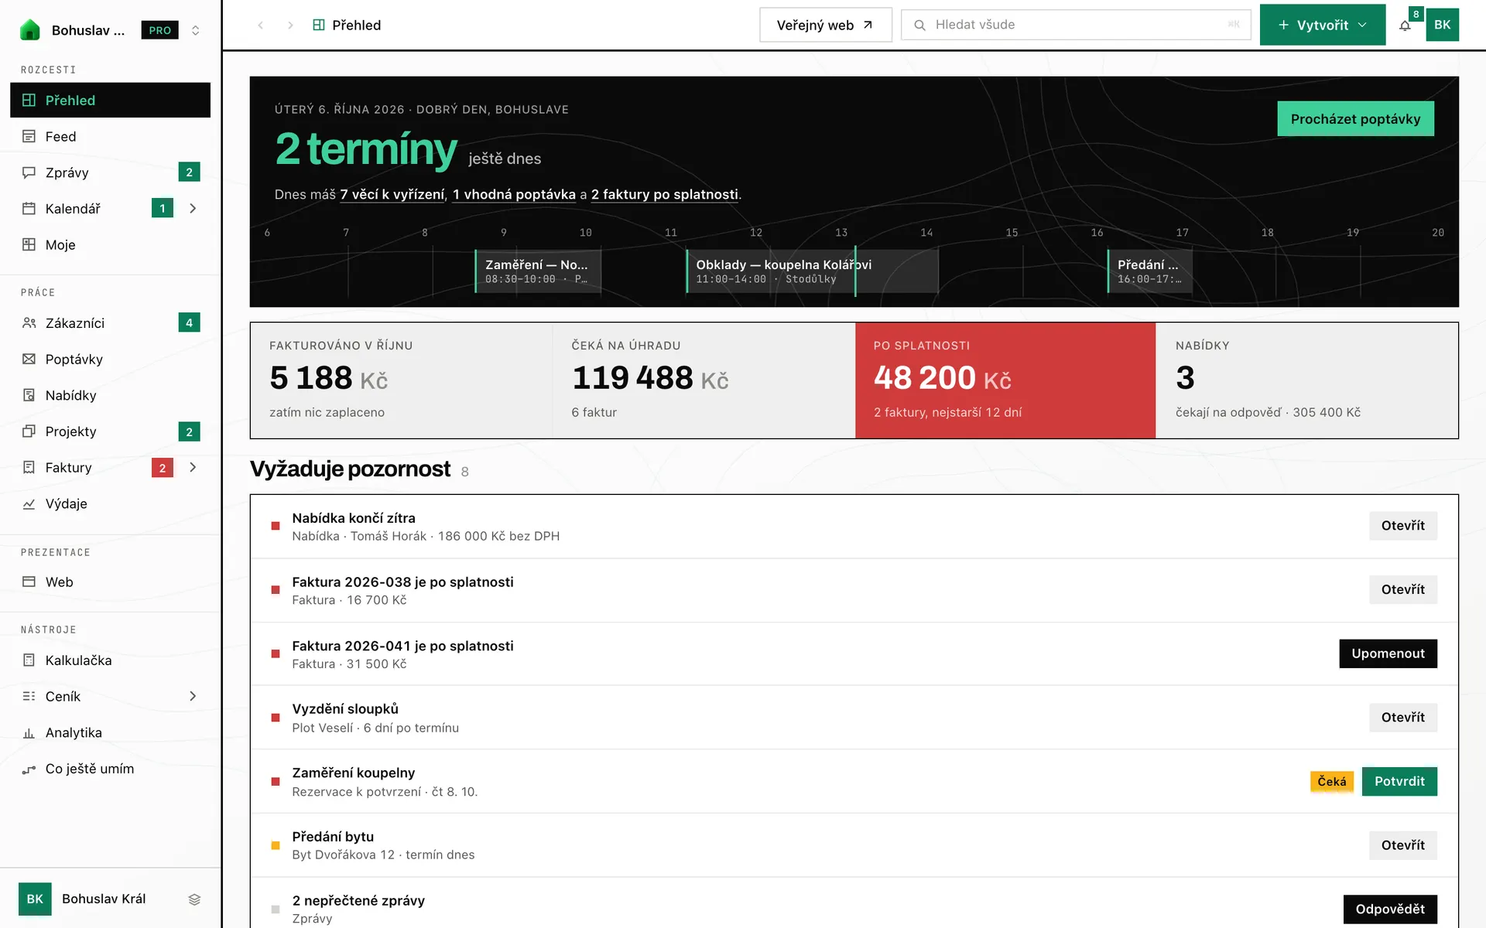Open the Vytvořit dropdown button

point(1322,25)
